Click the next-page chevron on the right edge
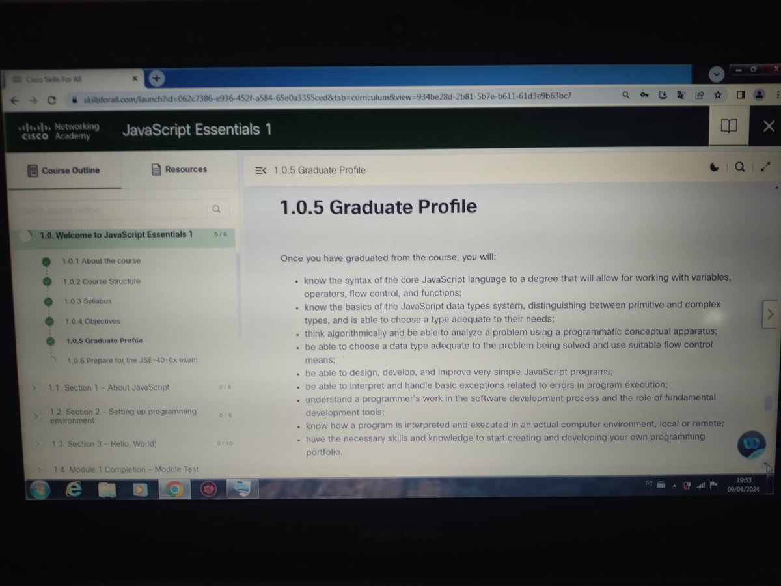The height and width of the screenshot is (586, 781). [769, 314]
